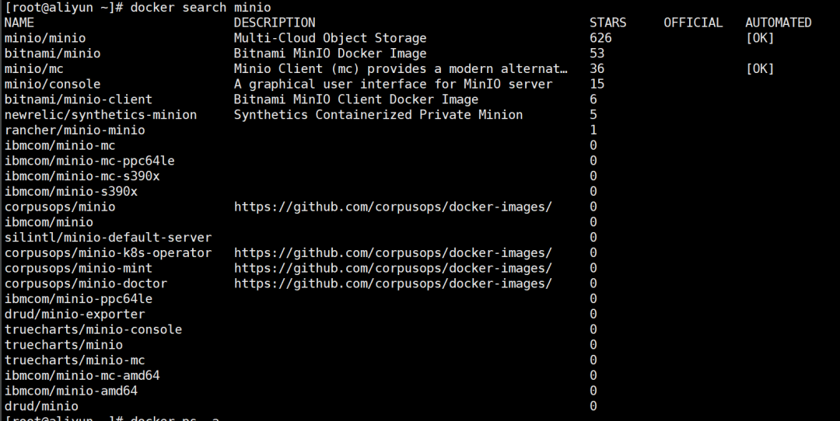Click the "docker search minio" command text
This screenshot has height=421, width=840.
201,8
